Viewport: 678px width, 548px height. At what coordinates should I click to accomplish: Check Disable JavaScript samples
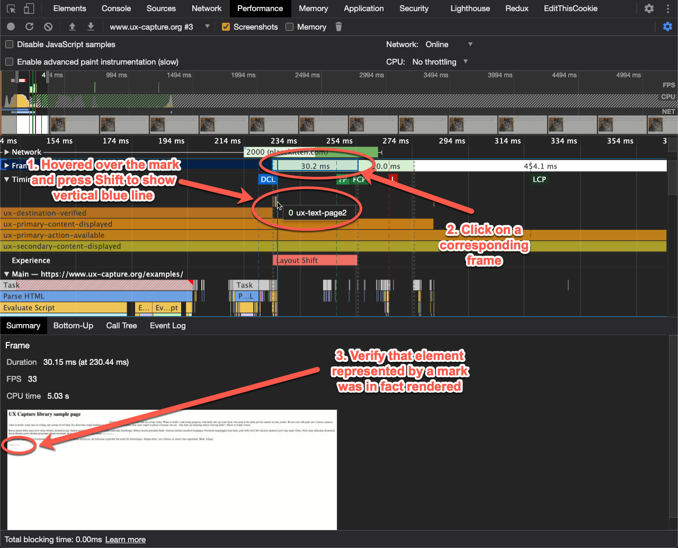[x=10, y=44]
